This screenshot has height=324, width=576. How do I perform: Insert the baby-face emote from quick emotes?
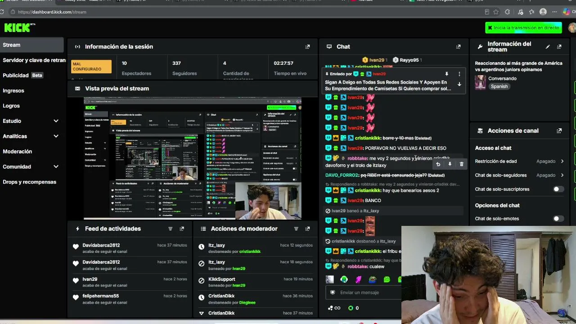tap(330, 279)
